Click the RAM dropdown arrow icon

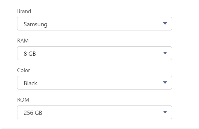(x=165, y=53)
